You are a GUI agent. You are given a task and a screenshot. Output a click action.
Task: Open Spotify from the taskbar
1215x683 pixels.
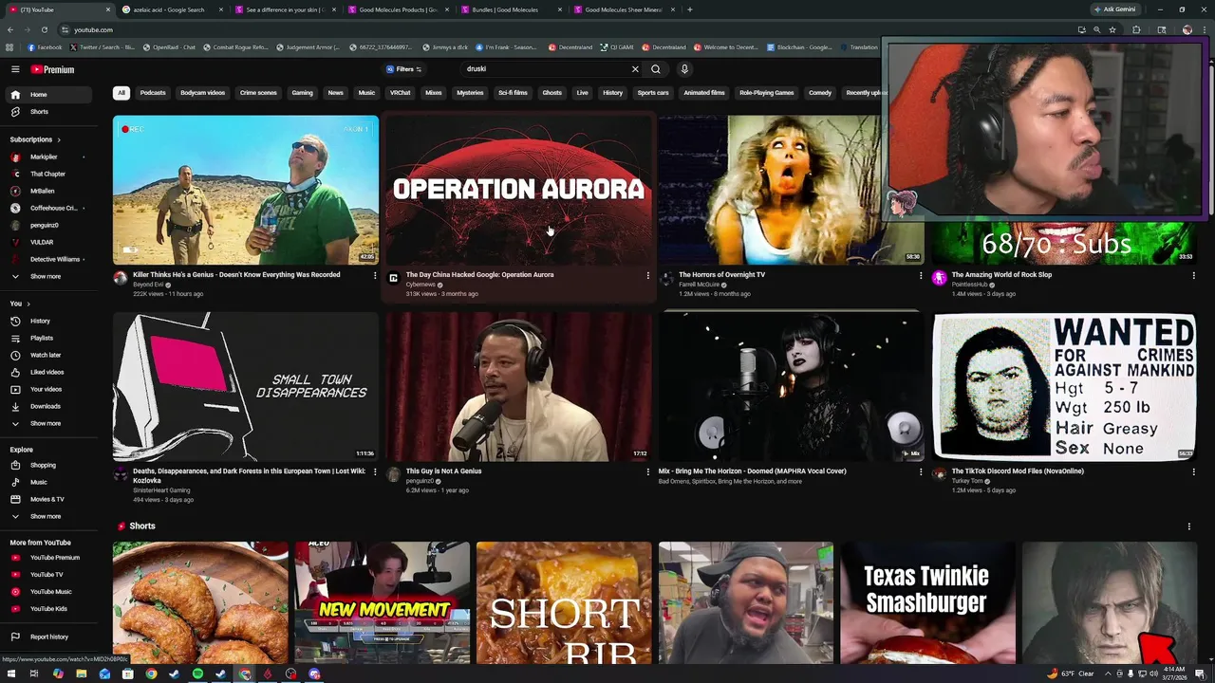pos(197,674)
